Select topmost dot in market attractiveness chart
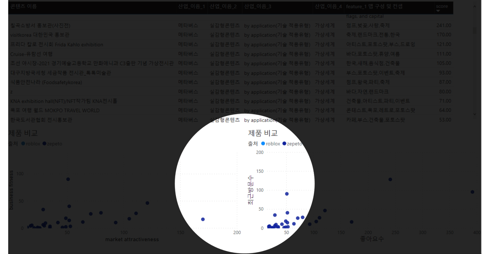482x254 pixels. tap(68, 179)
